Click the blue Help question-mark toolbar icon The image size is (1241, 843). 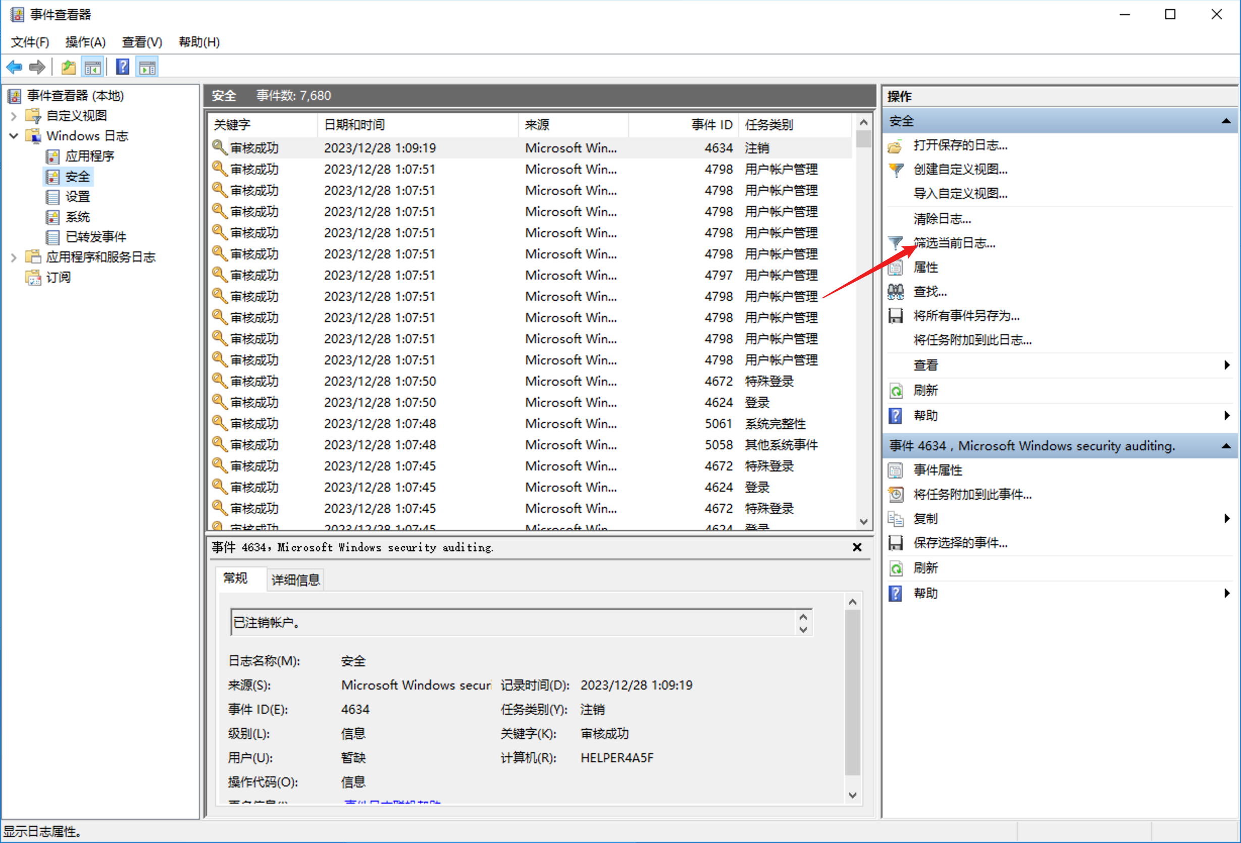122,67
